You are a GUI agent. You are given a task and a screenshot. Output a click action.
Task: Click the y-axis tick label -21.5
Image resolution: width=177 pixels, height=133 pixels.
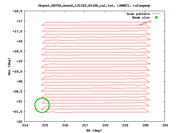tap(17, 112)
